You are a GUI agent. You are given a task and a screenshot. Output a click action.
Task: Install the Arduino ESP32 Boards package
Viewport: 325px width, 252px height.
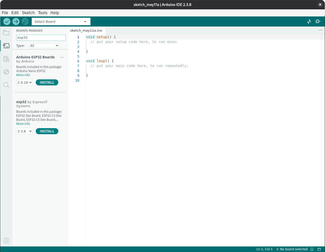click(47, 82)
